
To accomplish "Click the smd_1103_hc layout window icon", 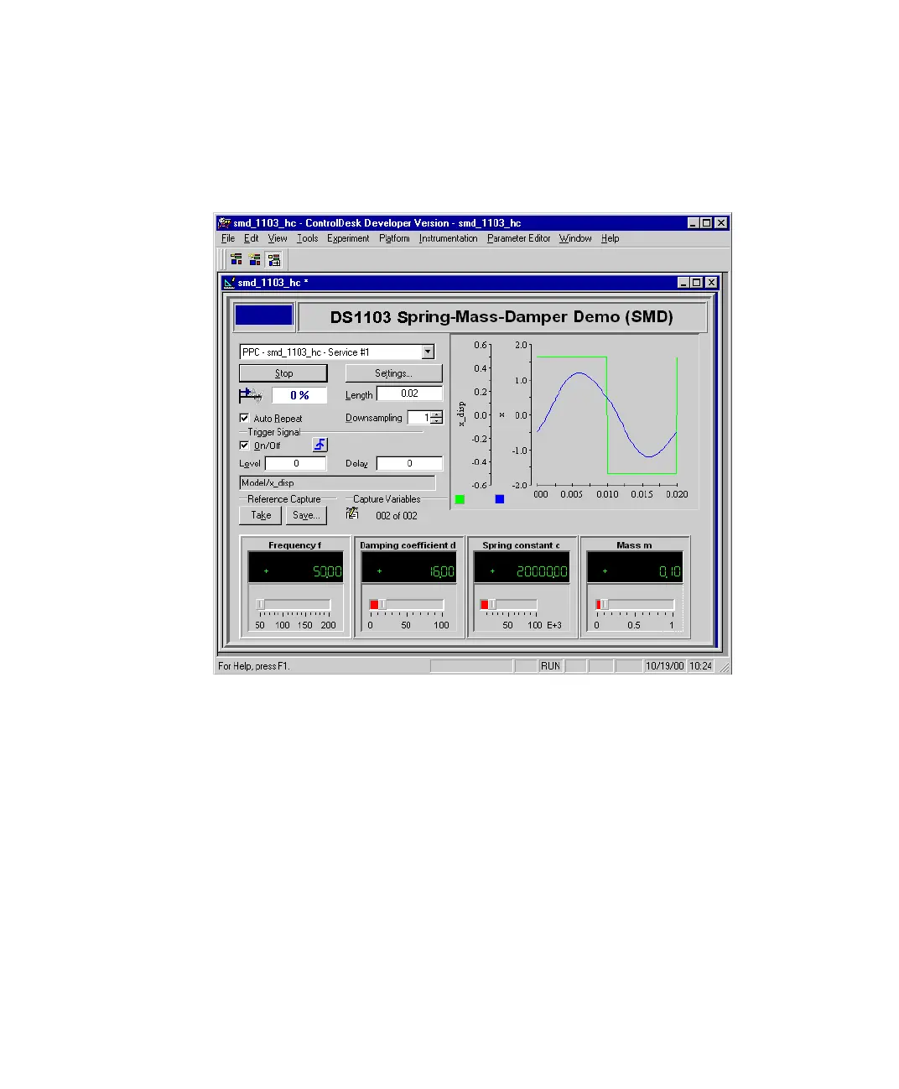I will pos(229,283).
